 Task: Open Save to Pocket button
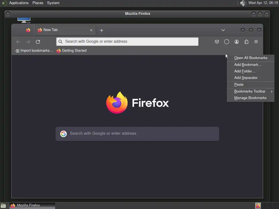pyautogui.click(x=217, y=42)
